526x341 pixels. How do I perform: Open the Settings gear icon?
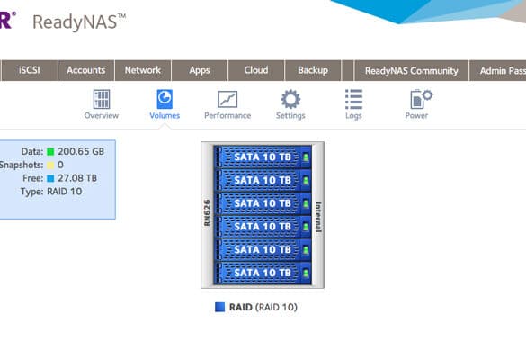[290, 99]
